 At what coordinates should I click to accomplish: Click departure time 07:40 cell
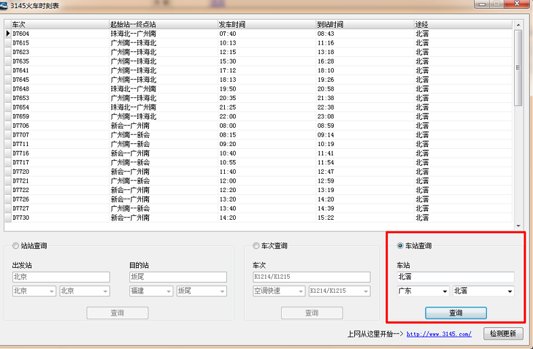click(267, 34)
